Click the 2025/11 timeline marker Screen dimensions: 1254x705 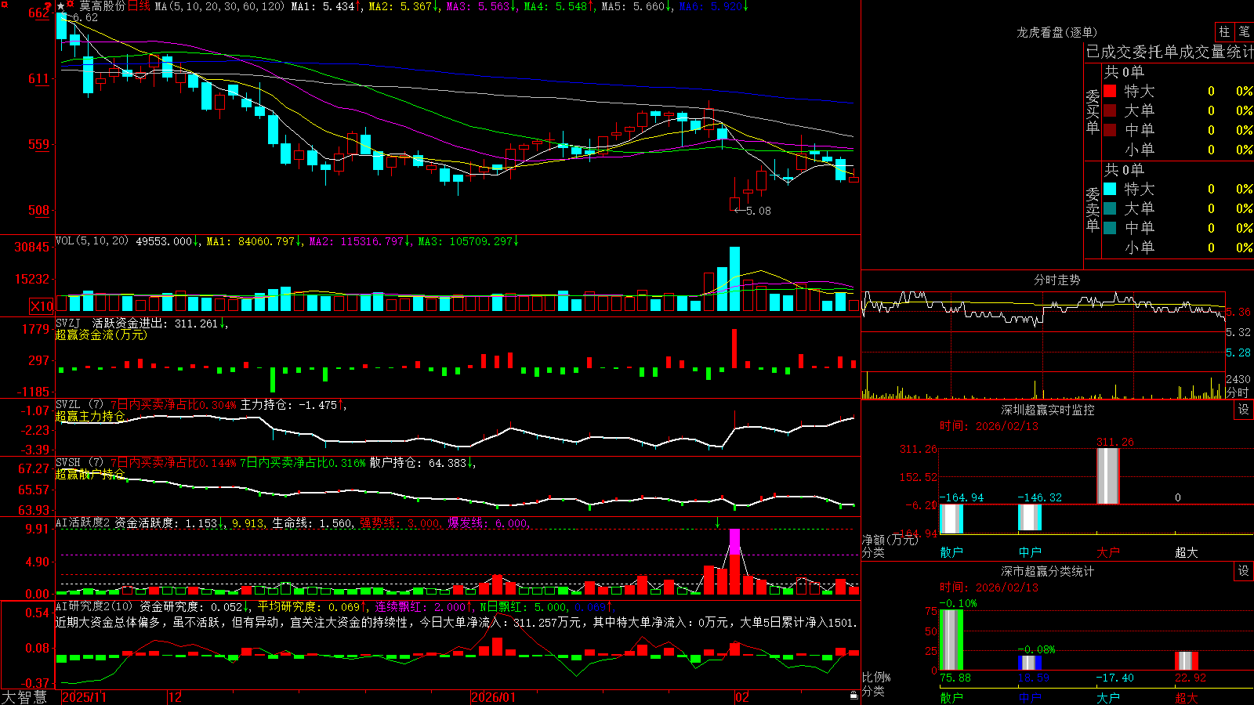84,697
